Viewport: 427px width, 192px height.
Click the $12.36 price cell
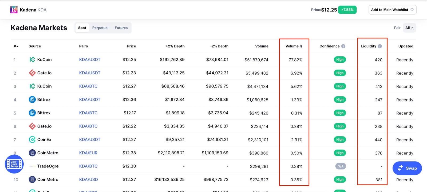click(129, 99)
